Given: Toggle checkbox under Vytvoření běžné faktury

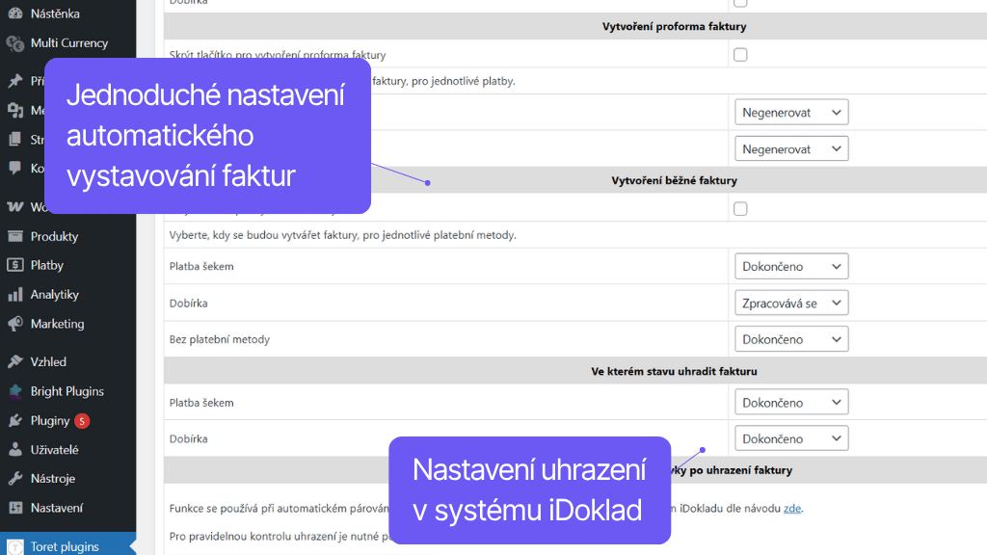Looking at the screenshot, I should (740, 208).
